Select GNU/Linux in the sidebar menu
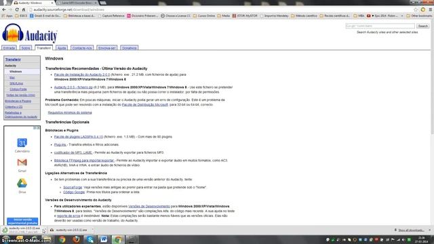This screenshot has width=434, height=244. (x=16, y=83)
